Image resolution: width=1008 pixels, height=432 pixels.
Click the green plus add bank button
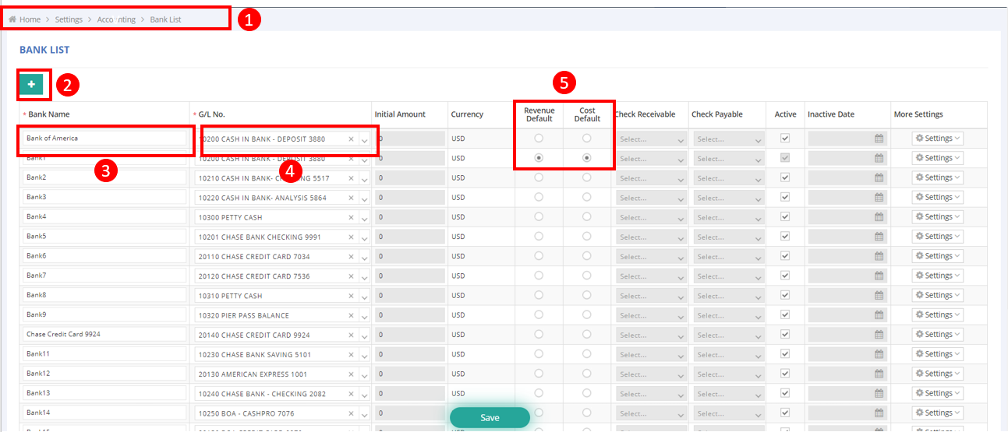(31, 84)
